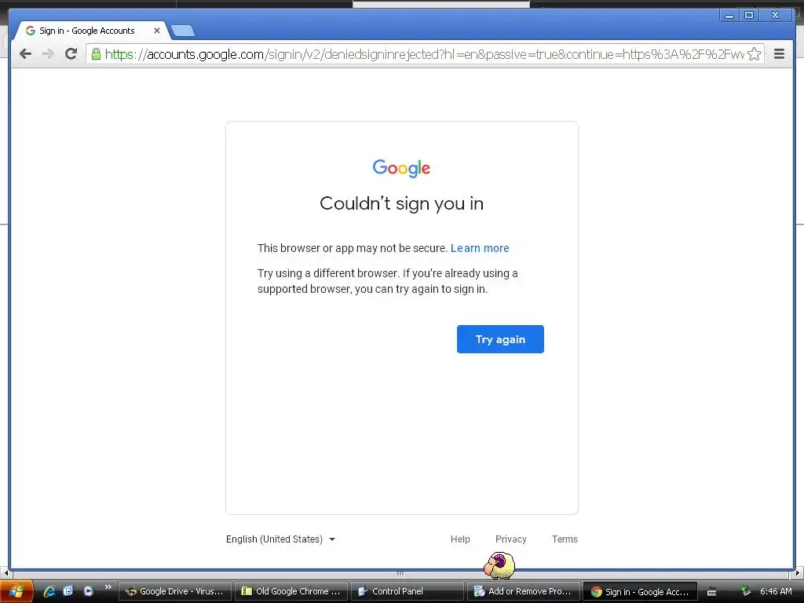Launch Internet Explorer from quick launch
The width and height of the screenshot is (804, 603).
[x=49, y=591]
